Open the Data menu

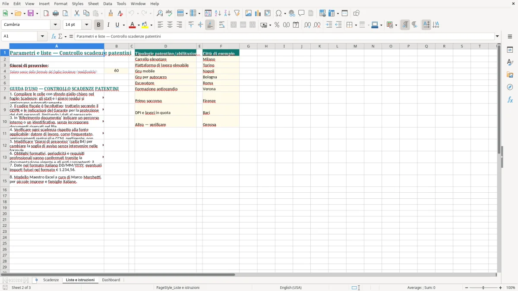107,3
